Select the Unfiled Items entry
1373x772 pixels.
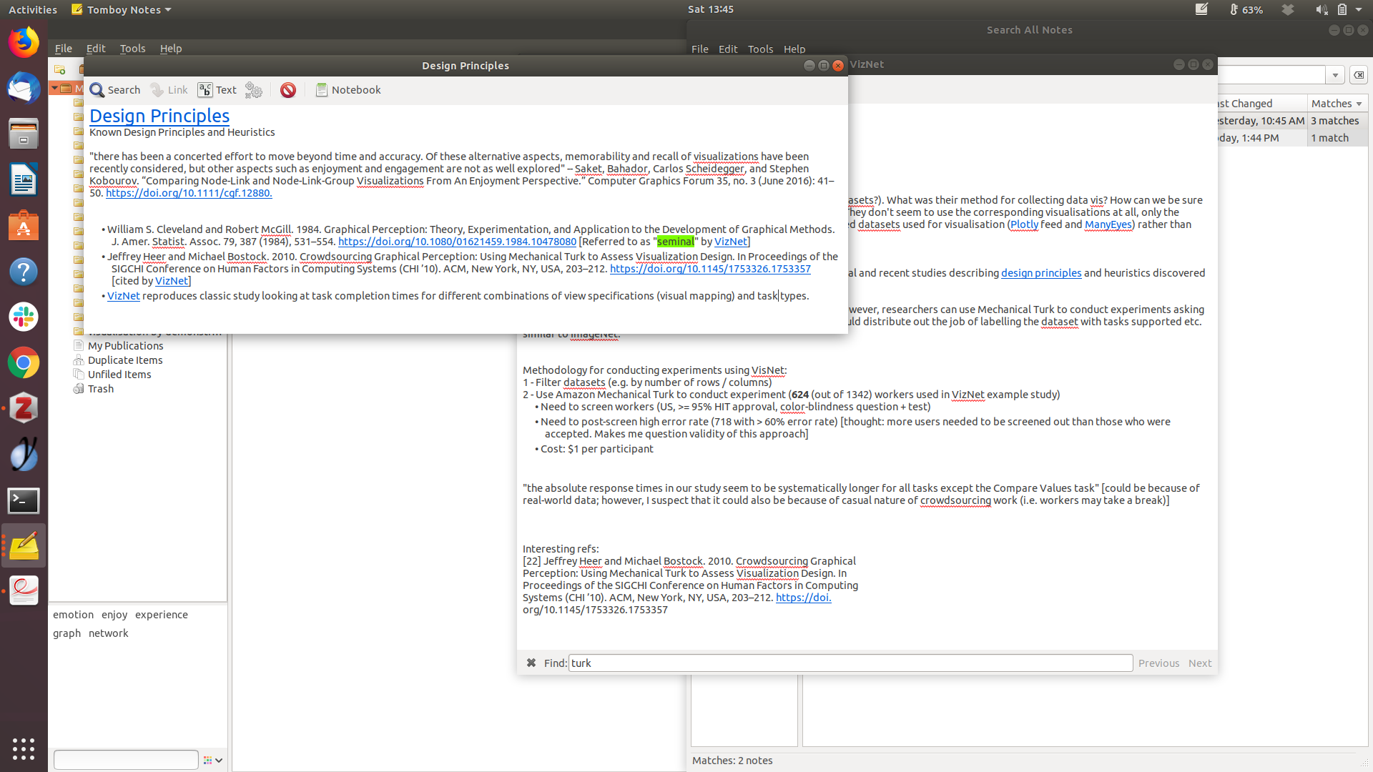tap(119, 375)
